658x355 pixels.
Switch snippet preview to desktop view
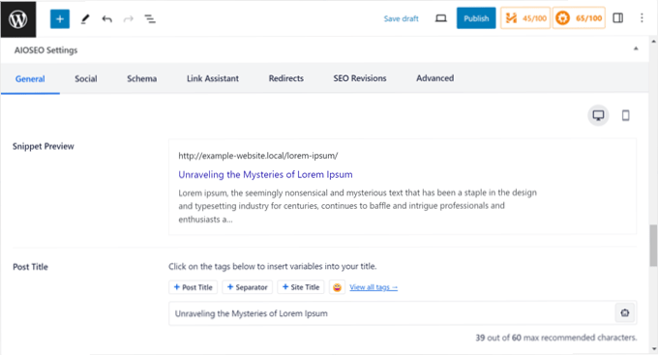point(598,115)
